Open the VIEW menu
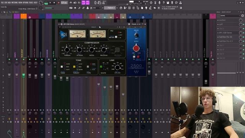 point(20,3)
